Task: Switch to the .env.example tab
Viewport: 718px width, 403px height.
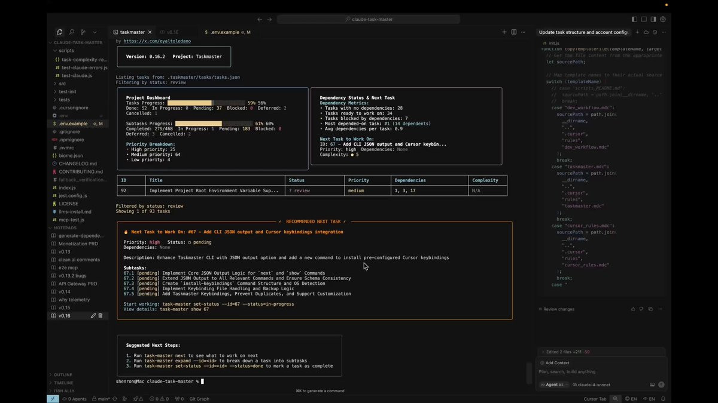Action: (227, 32)
